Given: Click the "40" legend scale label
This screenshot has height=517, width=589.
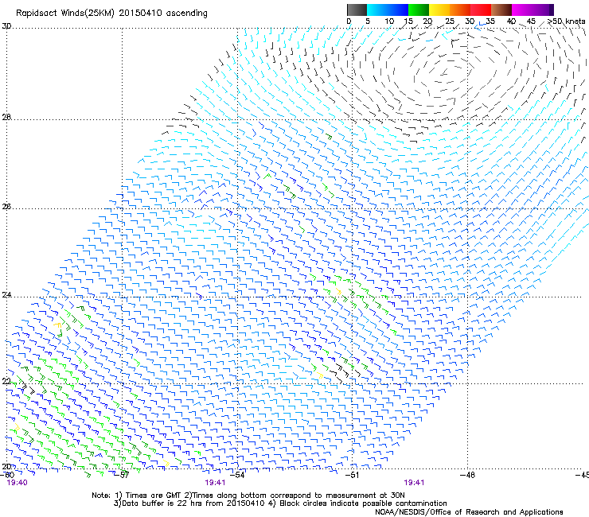Looking at the screenshot, I should (511, 21).
